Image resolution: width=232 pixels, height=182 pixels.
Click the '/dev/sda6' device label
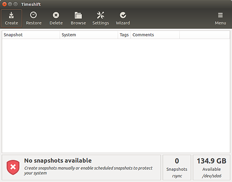pyautogui.click(x=212, y=176)
